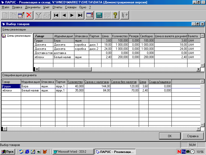
Task: Click the Сумма с налогами column header
Action: [97, 82]
